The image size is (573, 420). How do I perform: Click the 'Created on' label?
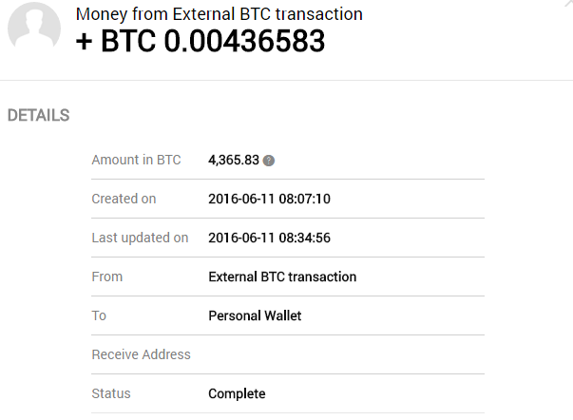coord(124,199)
